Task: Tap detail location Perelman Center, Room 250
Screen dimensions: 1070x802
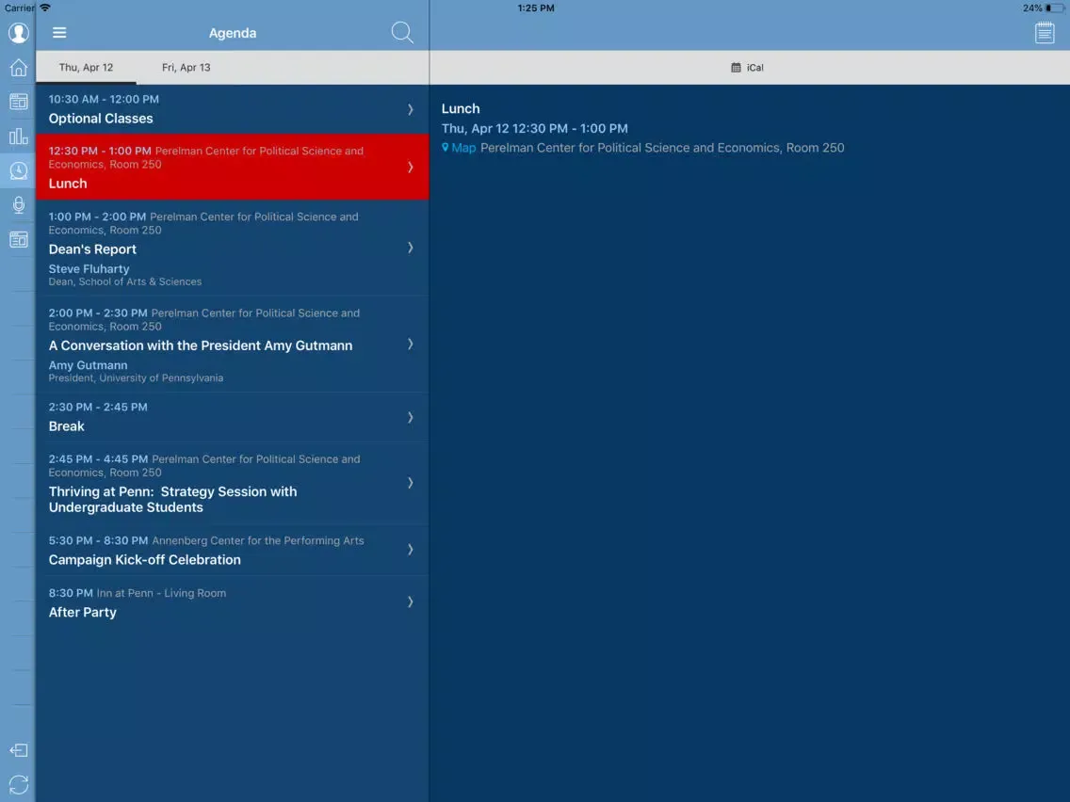Action: pyautogui.click(x=662, y=147)
